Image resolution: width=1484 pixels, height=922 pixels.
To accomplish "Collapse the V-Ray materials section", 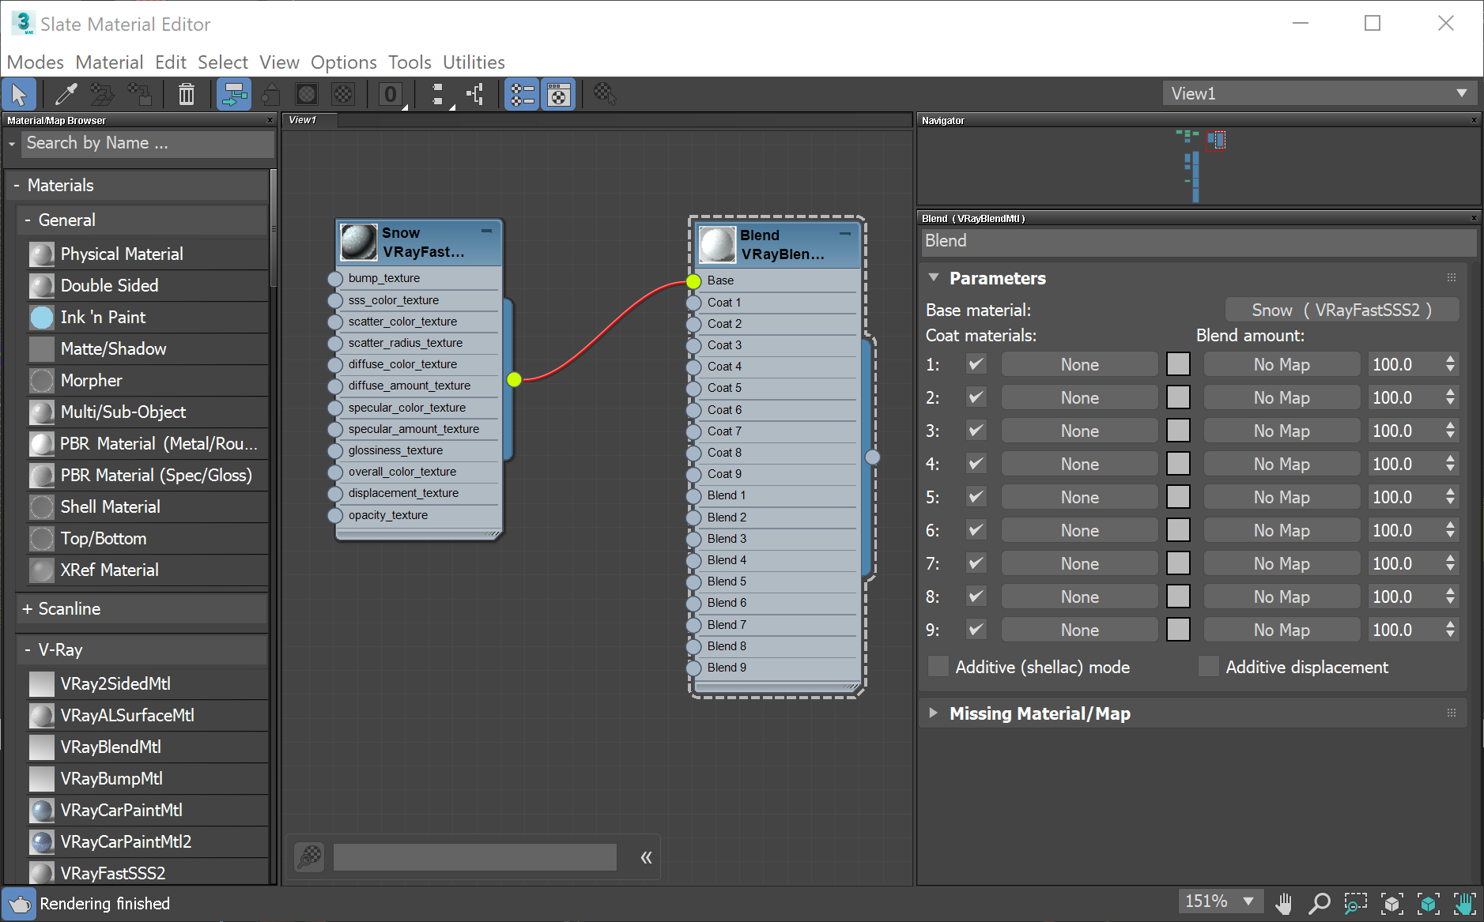I will pos(28,649).
